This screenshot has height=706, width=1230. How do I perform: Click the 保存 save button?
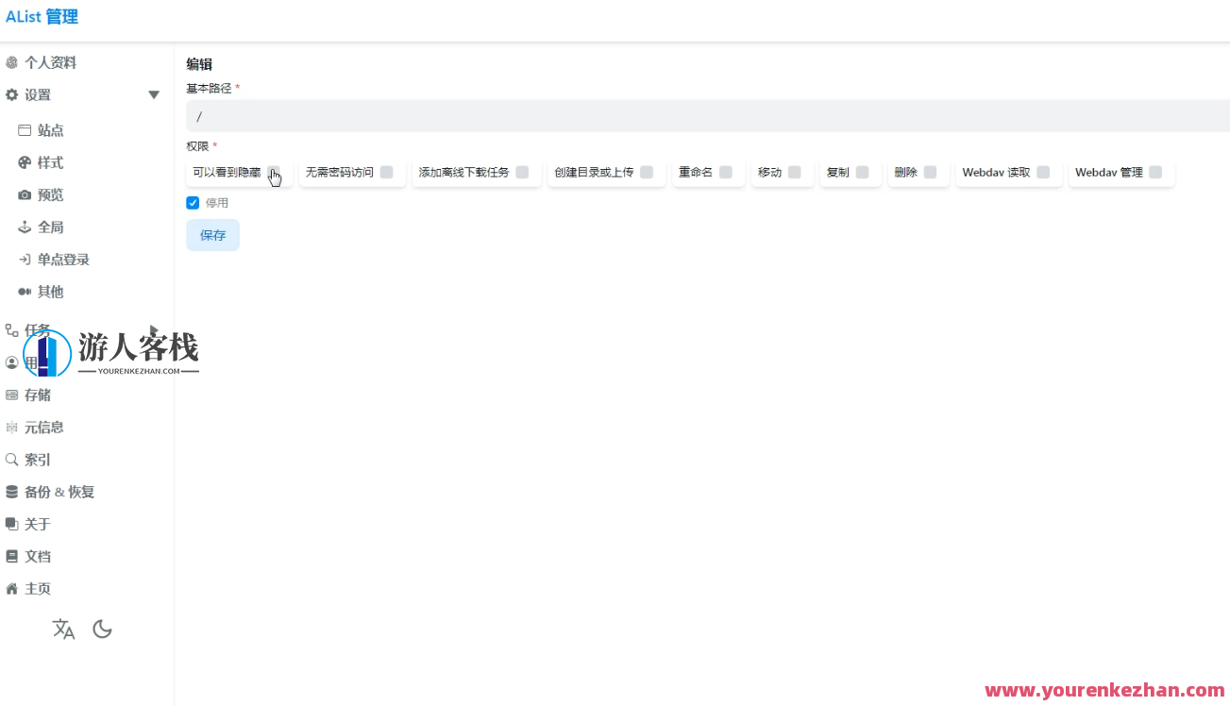click(212, 235)
